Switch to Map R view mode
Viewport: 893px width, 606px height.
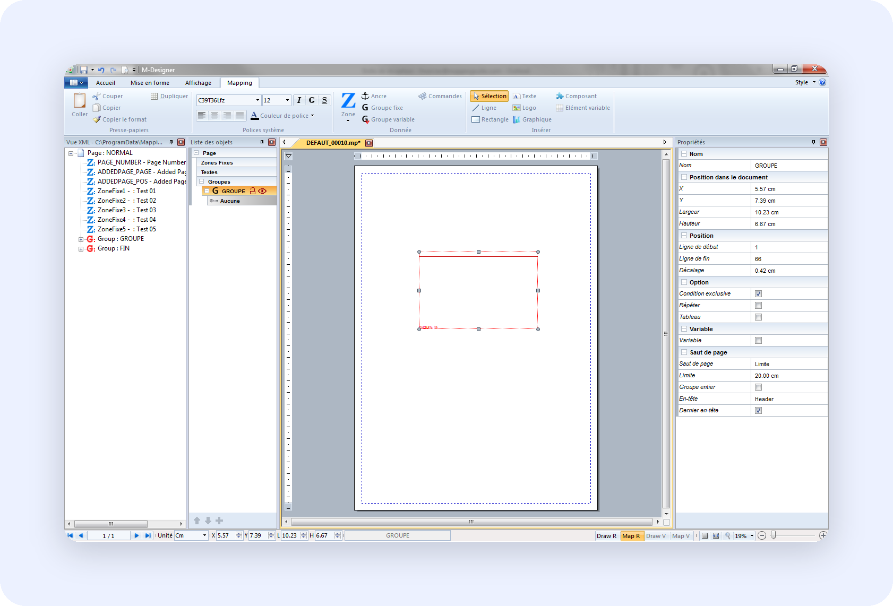pyautogui.click(x=631, y=536)
